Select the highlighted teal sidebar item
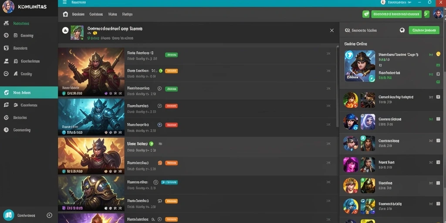The width and height of the screenshot is (446, 223). 29,92
